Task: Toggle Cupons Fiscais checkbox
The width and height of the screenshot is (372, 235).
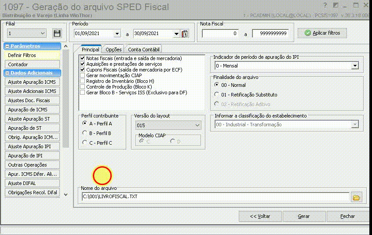Action: 82,70
